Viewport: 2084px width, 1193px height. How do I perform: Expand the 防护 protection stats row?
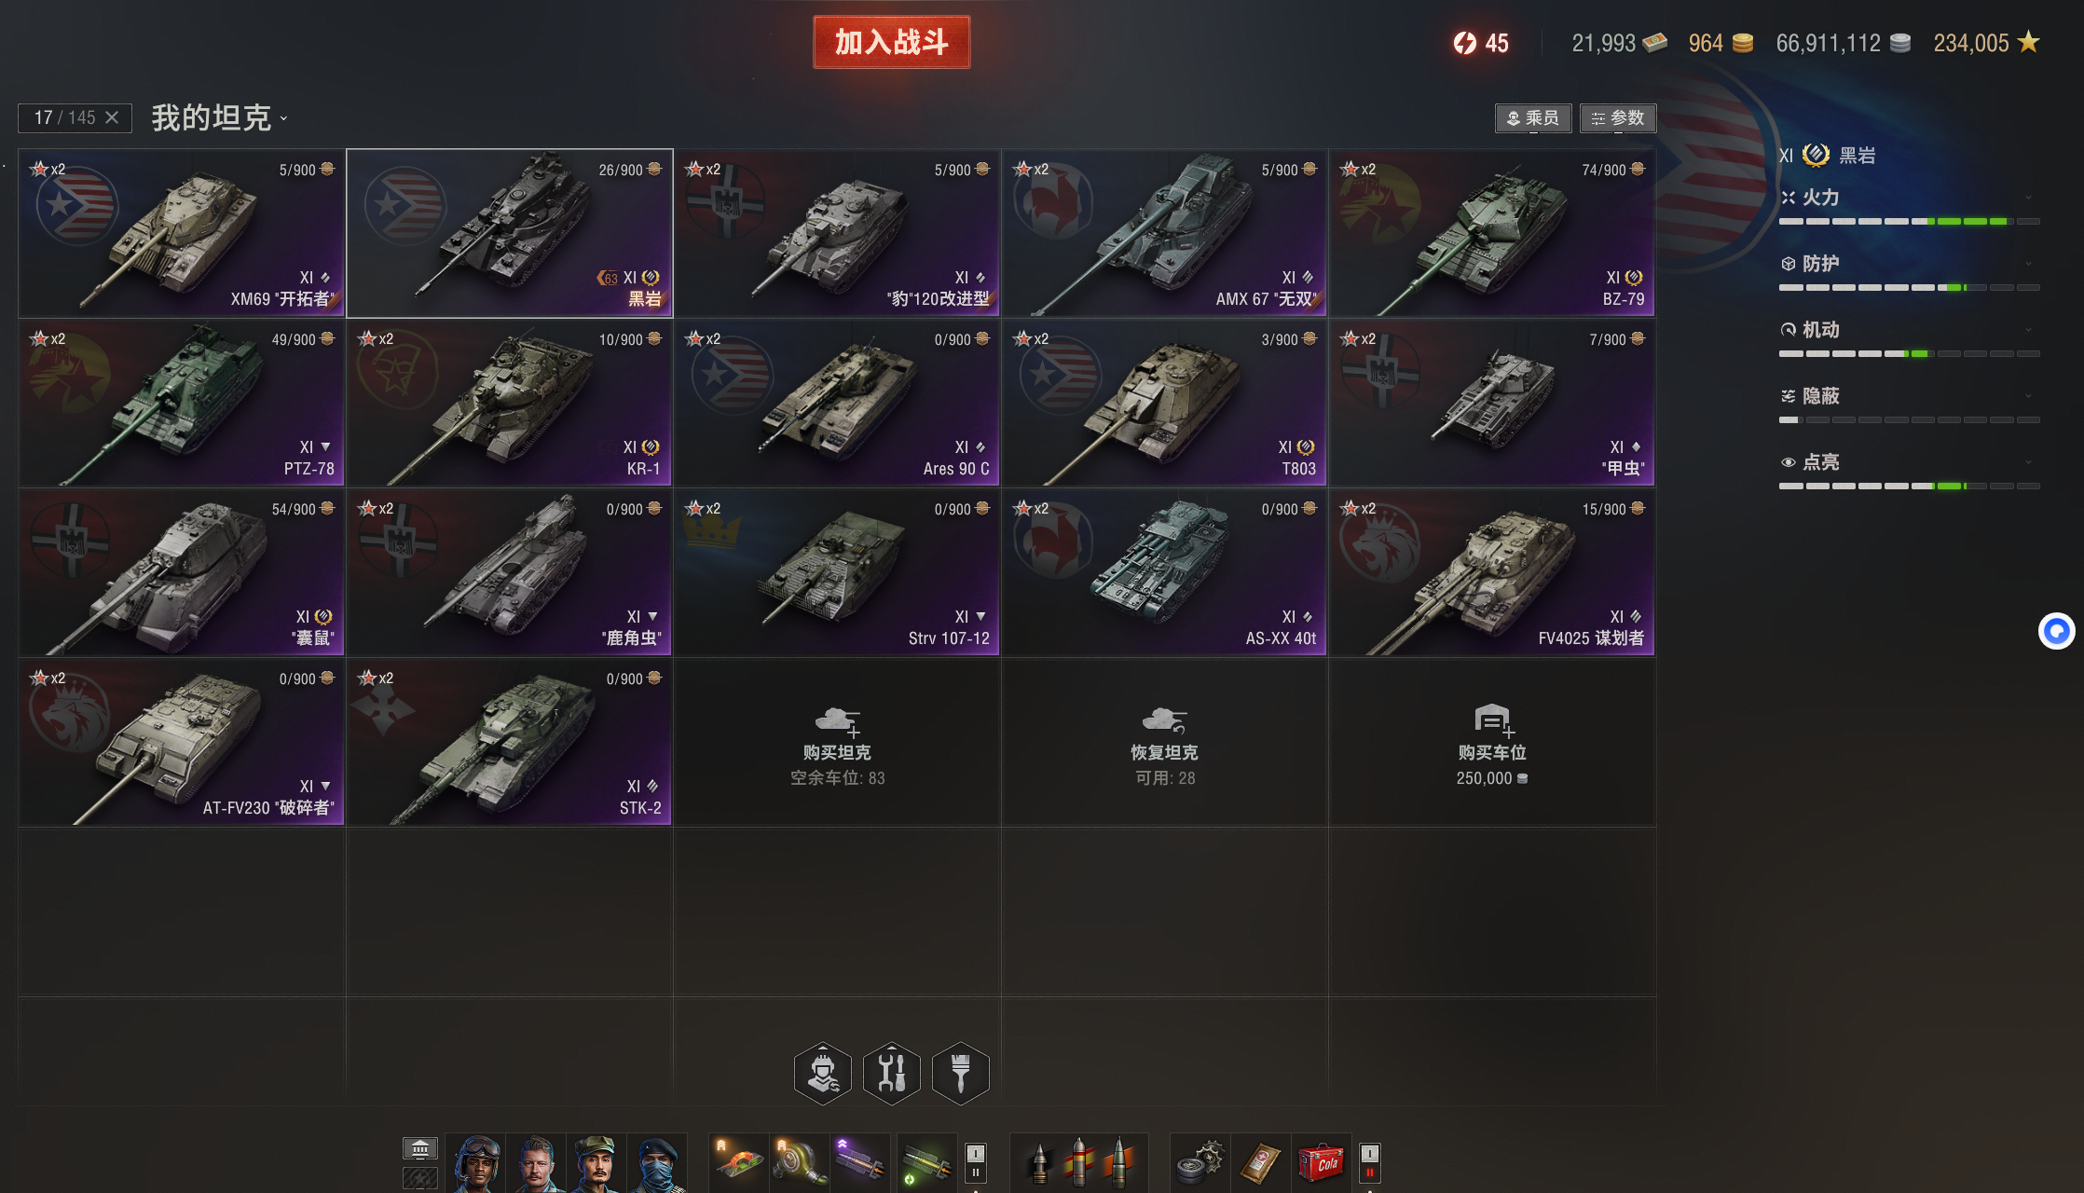[1909, 264]
